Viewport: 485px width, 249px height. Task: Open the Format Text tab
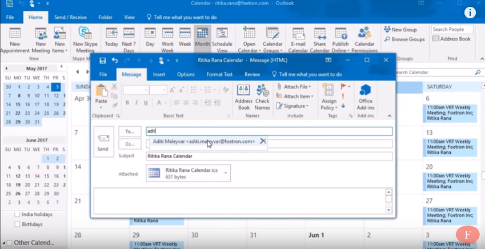pyautogui.click(x=219, y=75)
